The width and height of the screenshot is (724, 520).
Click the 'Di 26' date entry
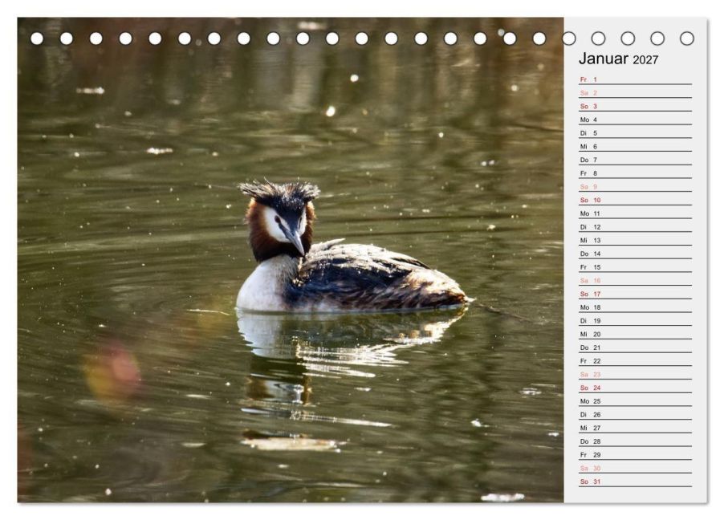click(x=636, y=414)
